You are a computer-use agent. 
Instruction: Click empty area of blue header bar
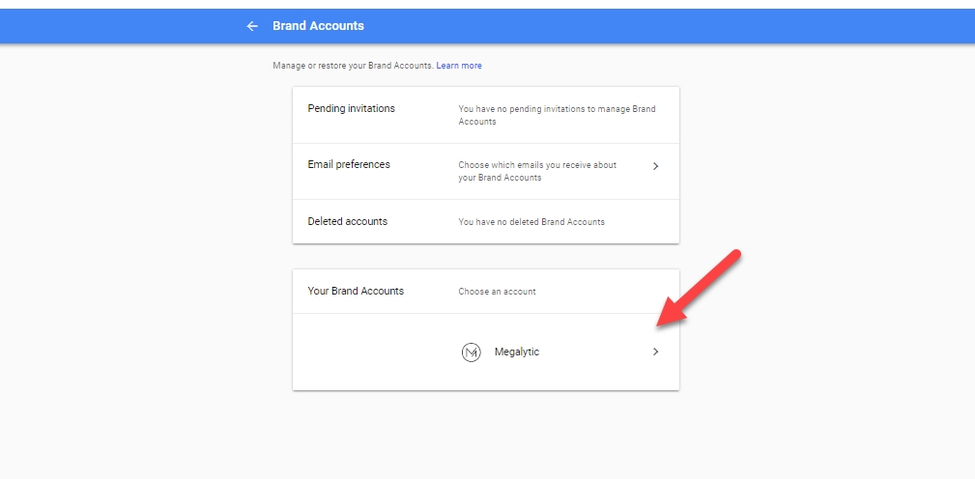click(676, 26)
